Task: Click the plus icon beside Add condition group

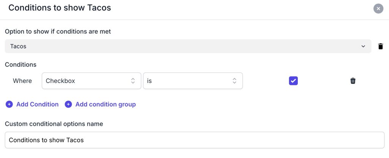Action: click(68, 104)
